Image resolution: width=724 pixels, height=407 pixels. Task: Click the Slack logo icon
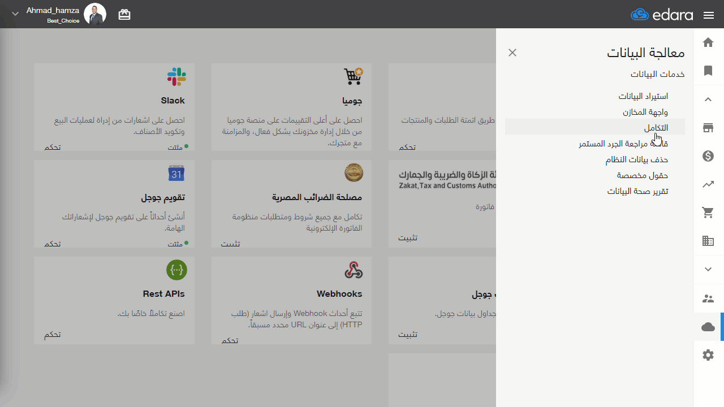(x=176, y=76)
